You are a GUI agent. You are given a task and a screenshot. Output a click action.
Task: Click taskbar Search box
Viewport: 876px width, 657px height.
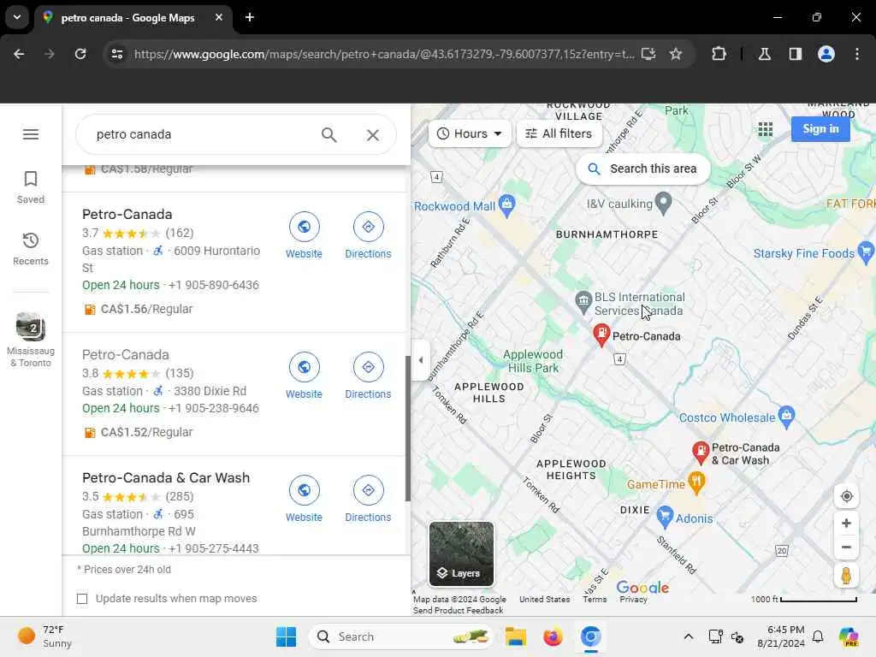pyautogui.click(x=400, y=636)
